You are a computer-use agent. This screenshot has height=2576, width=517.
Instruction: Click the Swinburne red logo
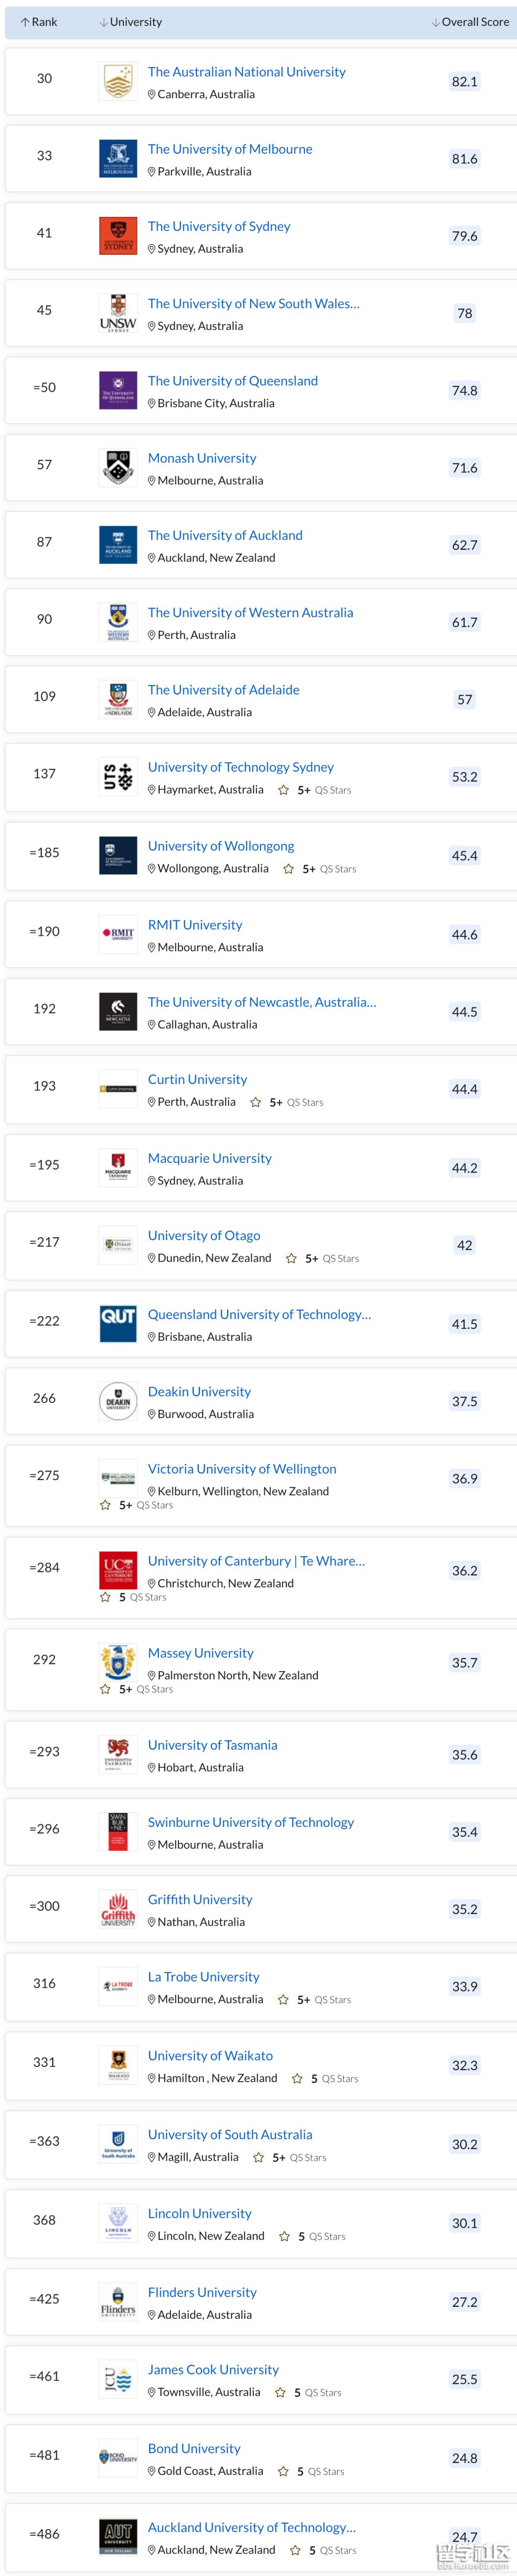118,1831
